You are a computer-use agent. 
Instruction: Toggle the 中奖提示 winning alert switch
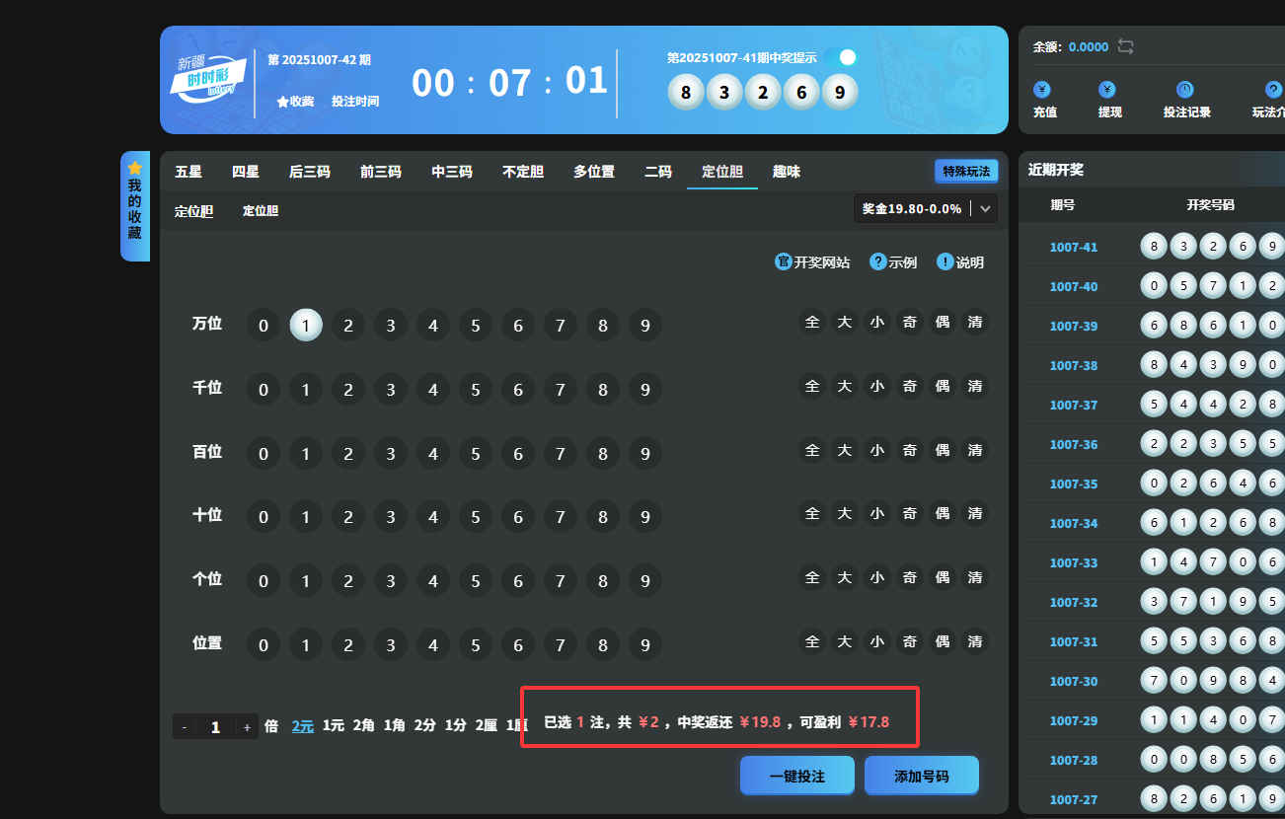pos(841,57)
